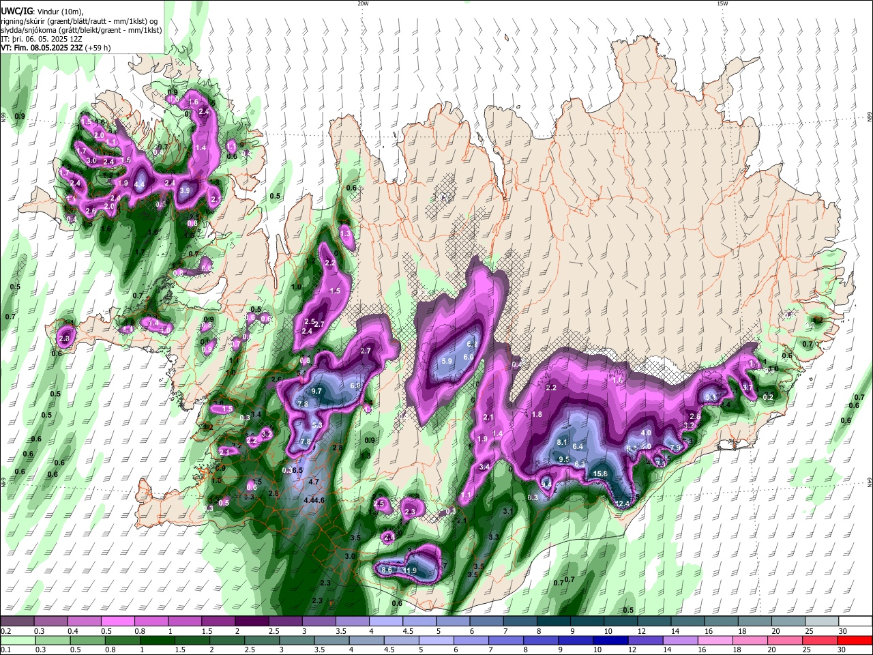Click the "VT: Fim. 08.05.2025 23Z (+59 h)" line
Viewport: 873px width, 655px height.
55,48
